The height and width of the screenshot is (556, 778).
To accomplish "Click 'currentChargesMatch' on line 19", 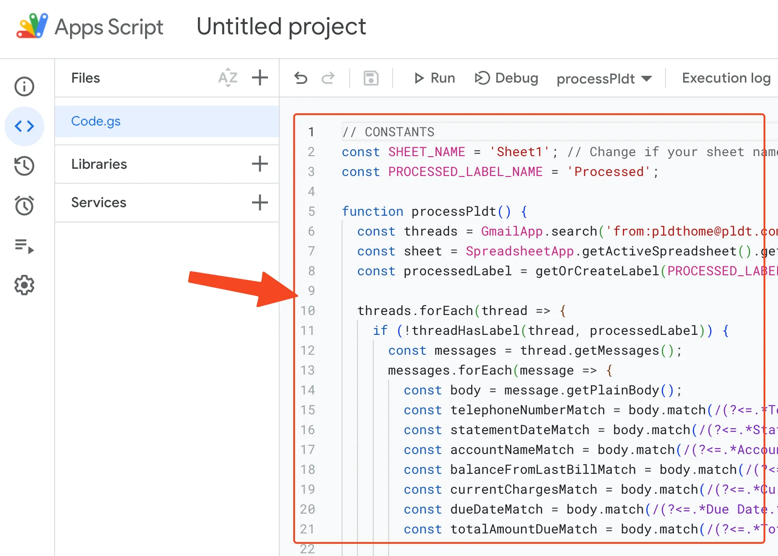I will pos(524,489).
